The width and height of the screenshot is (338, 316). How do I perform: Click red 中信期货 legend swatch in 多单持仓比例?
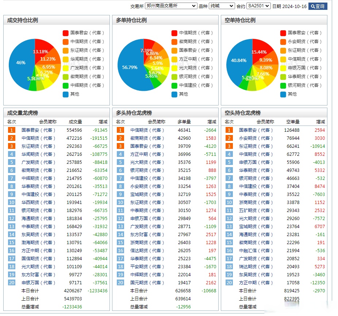[174, 33]
